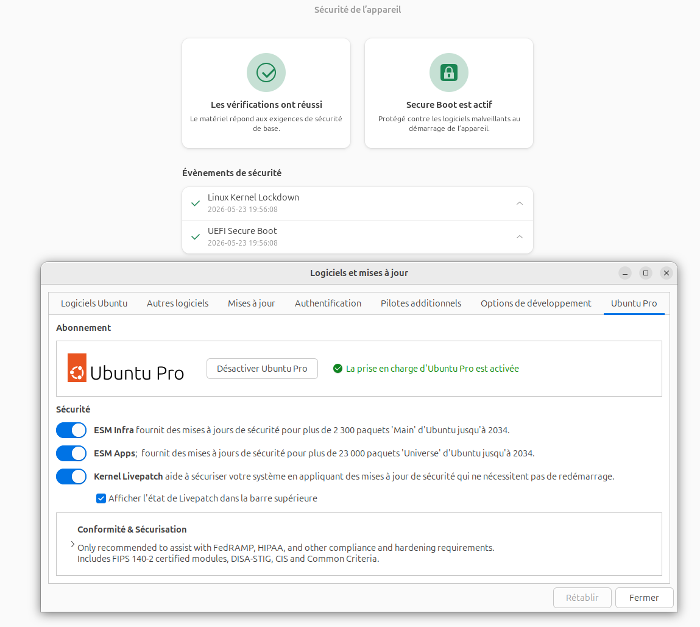The height and width of the screenshot is (627, 700).
Task: Go to the Mises à jour tab
Action: 252,303
